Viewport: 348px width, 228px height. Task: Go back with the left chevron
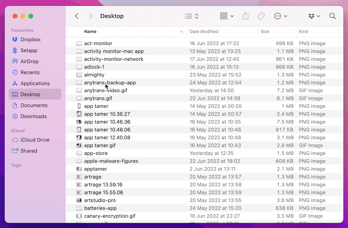click(77, 16)
